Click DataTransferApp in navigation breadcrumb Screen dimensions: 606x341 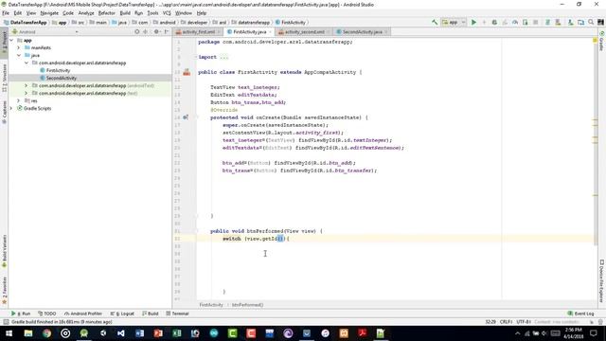tap(26, 23)
